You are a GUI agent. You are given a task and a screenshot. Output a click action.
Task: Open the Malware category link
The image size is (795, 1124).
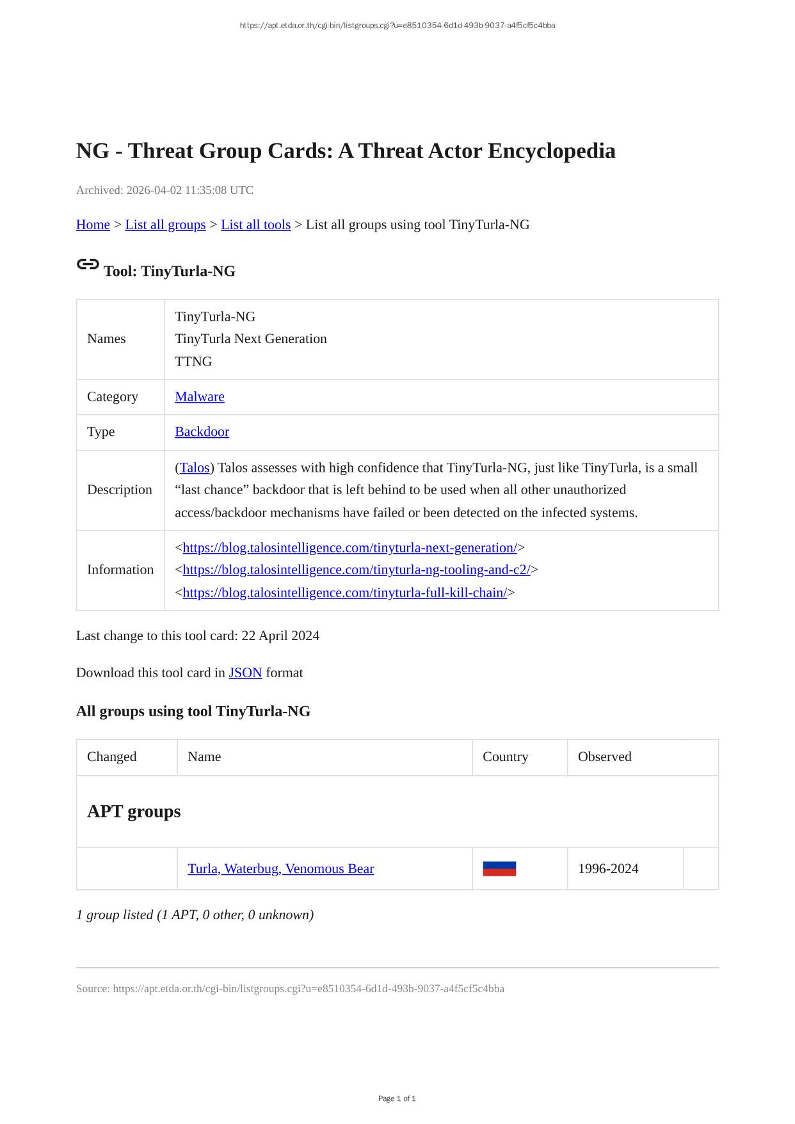click(200, 397)
